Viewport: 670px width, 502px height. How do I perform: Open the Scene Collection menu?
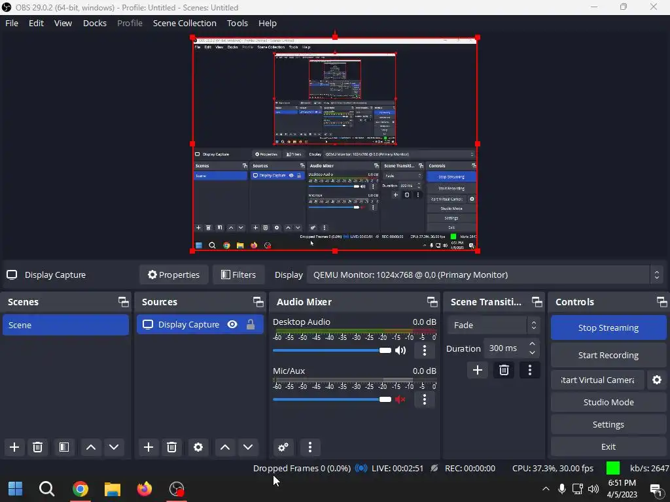point(185,23)
